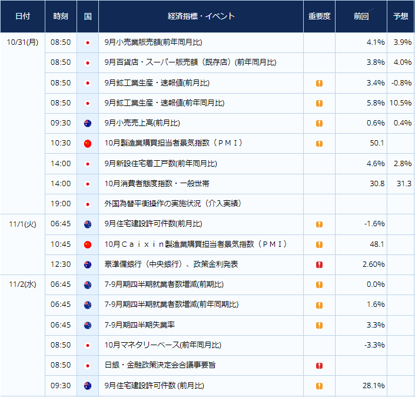Click importance icon for Caixin製造業PMI row
This screenshot has width=415, height=397.
[319, 244]
